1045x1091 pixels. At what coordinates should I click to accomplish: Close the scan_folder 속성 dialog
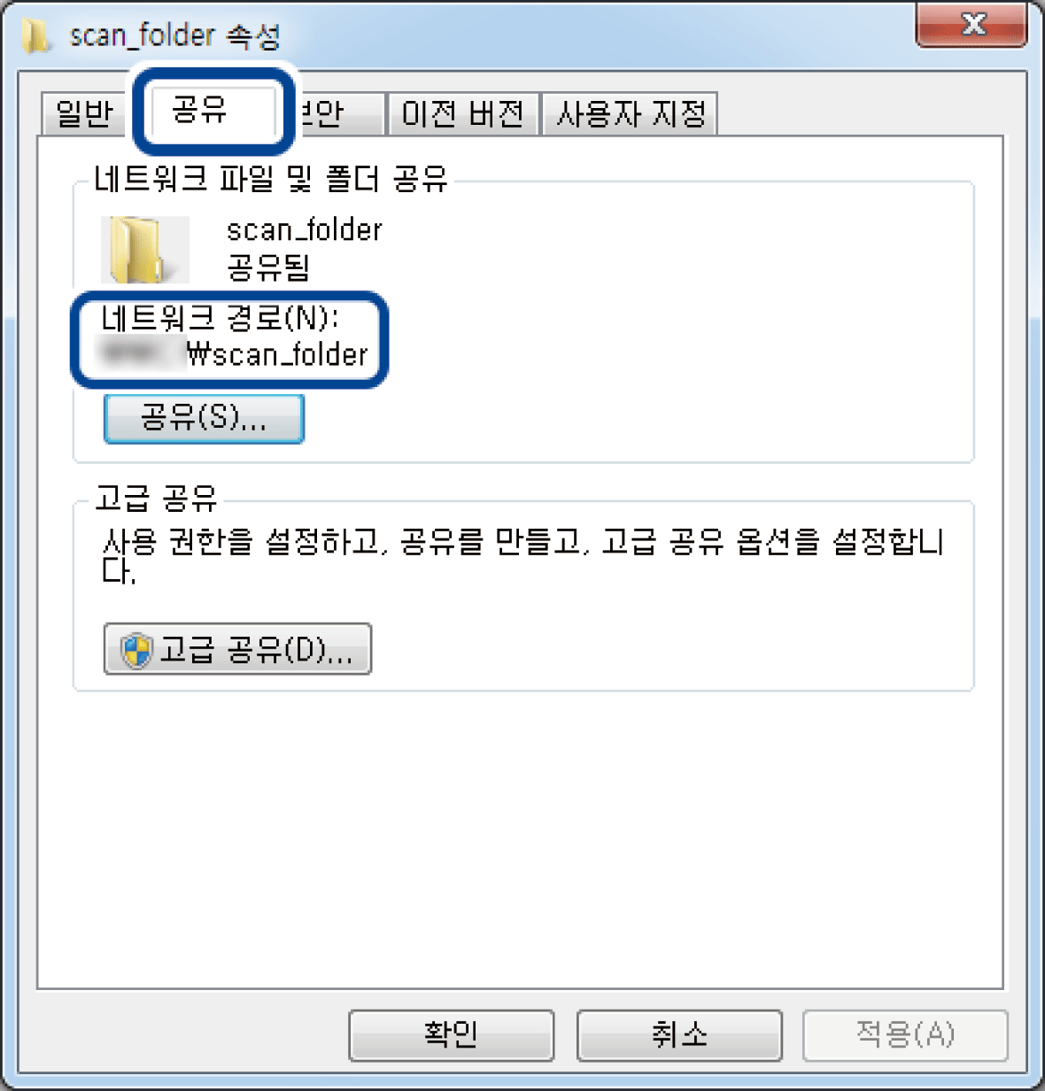click(971, 25)
